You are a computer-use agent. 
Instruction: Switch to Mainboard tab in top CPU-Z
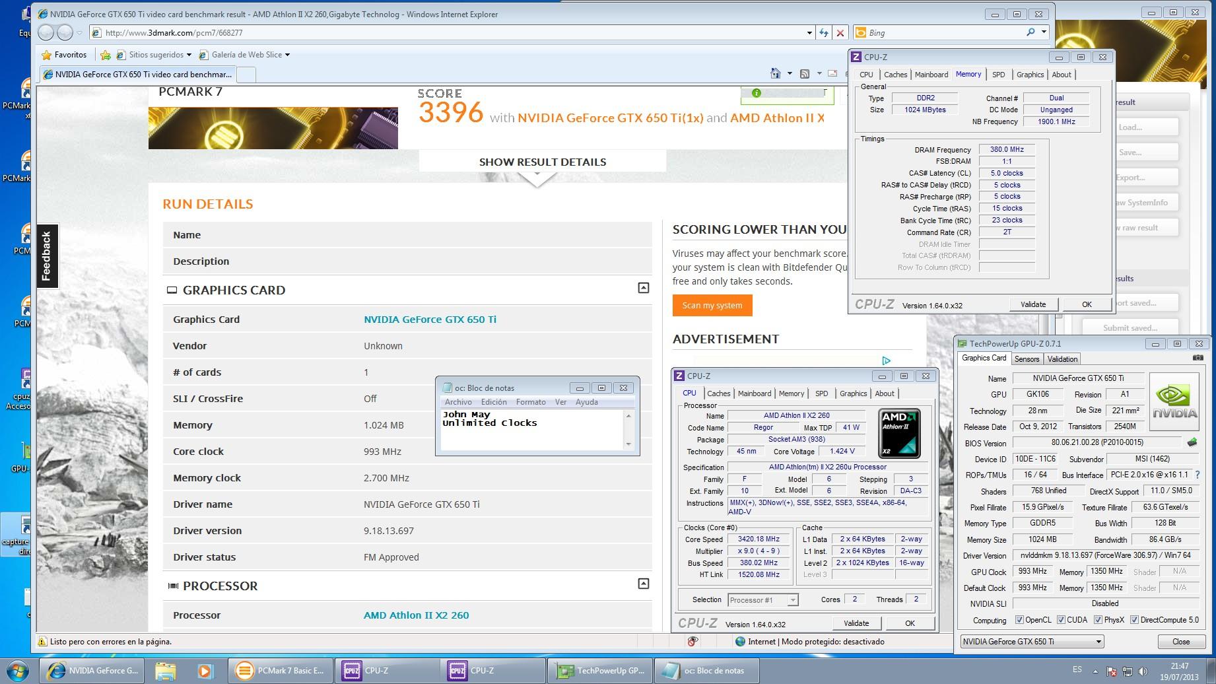(x=931, y=75)
